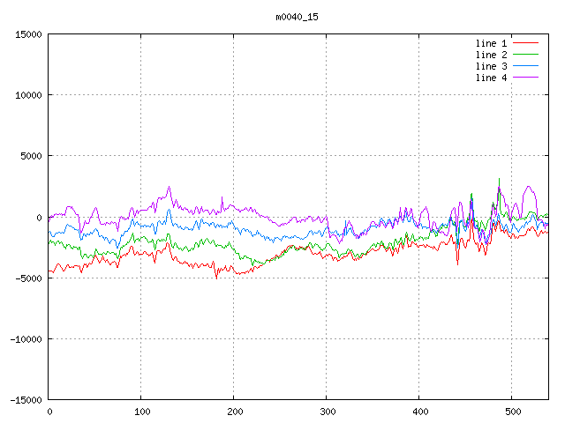The width and height of the screenshot is (565, 423).
Task: Click the red sample next to line 1
Action: click(x=525, y=43)
